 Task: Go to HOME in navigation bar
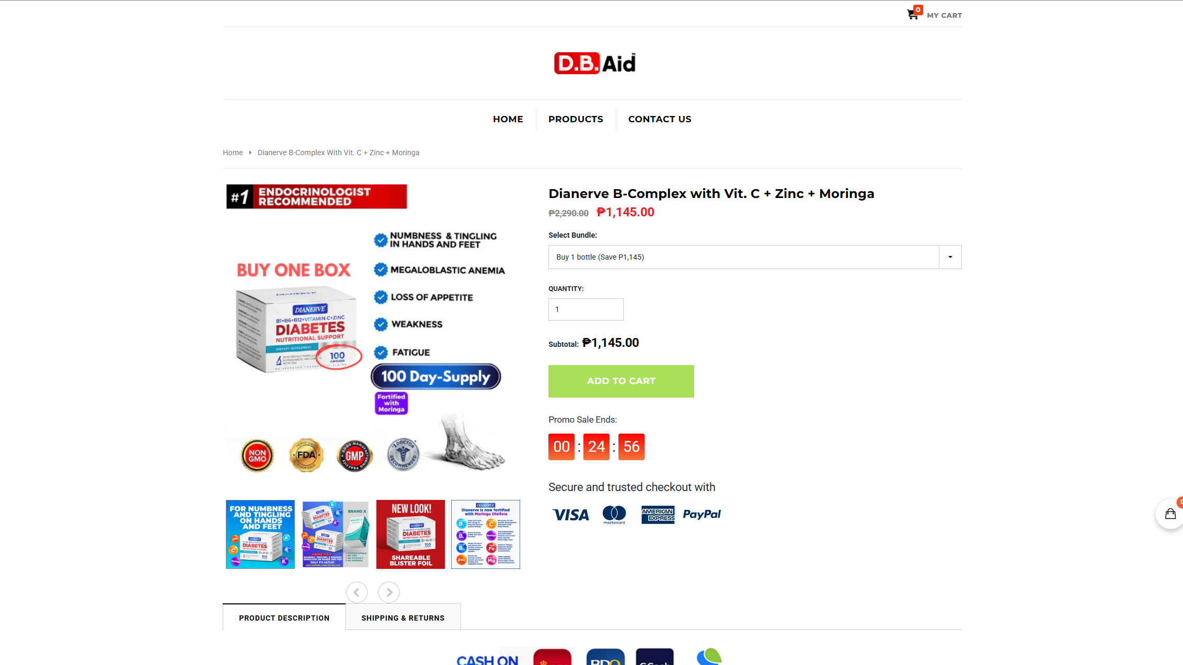click(508, 119)
